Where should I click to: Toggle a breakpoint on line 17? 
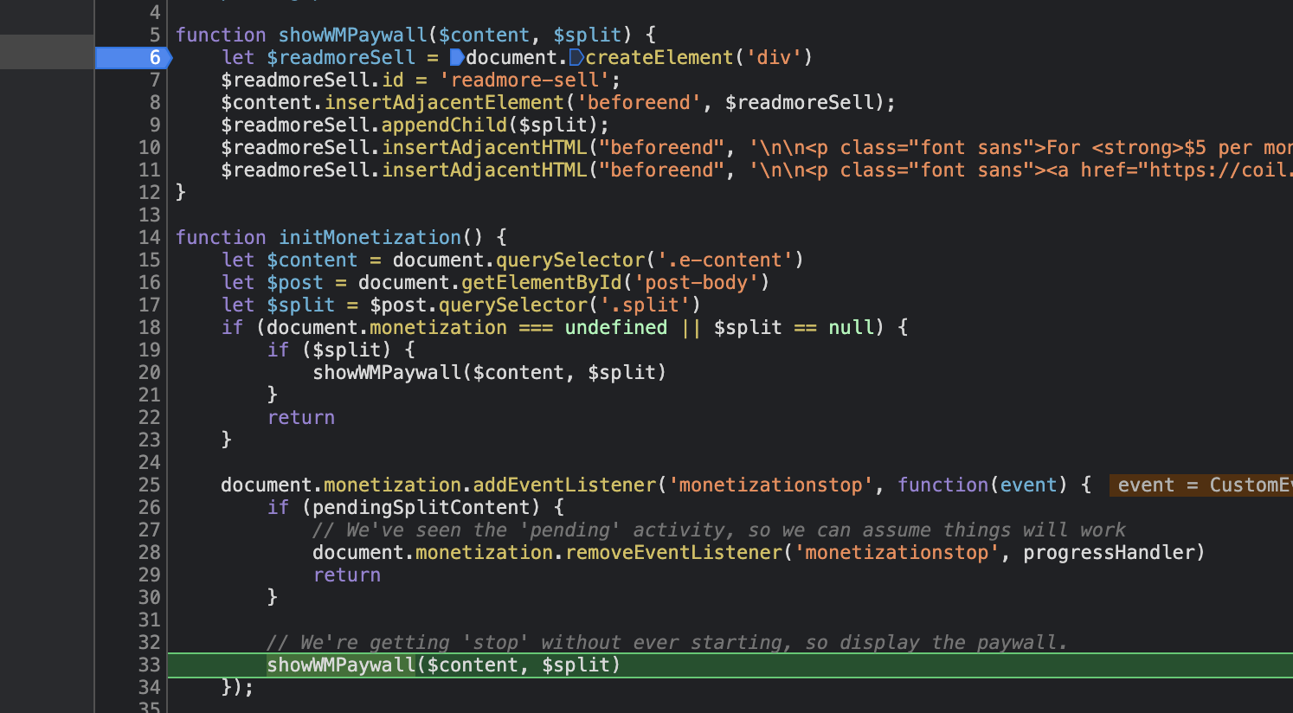coord(149,305)
